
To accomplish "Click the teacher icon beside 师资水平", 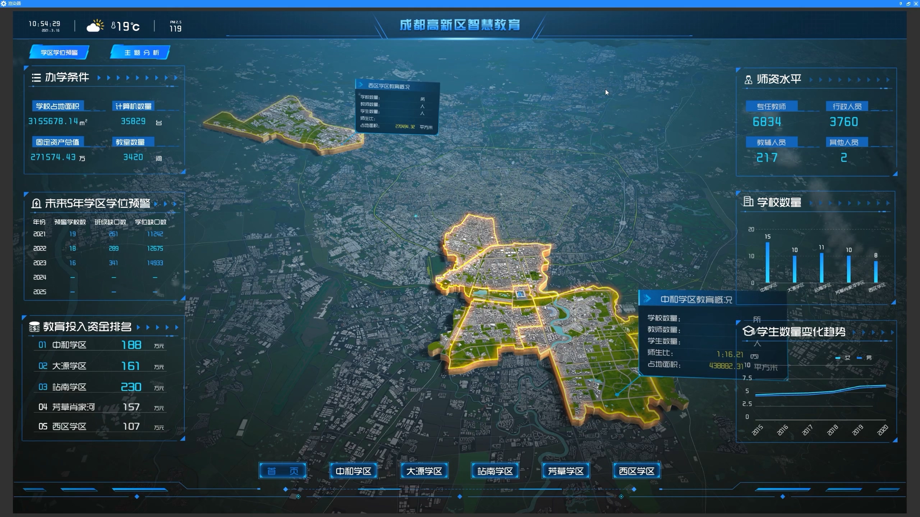I will coord(748,80).
